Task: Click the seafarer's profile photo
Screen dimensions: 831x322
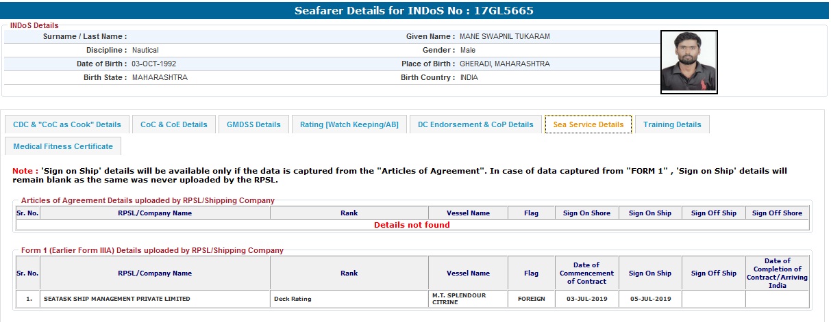Action: [689, 62]
